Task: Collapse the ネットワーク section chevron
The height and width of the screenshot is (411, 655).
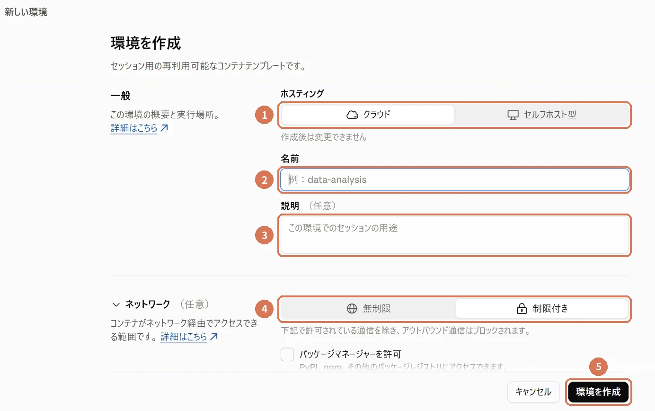Action: pyautogui.click(x=116, y=304)
